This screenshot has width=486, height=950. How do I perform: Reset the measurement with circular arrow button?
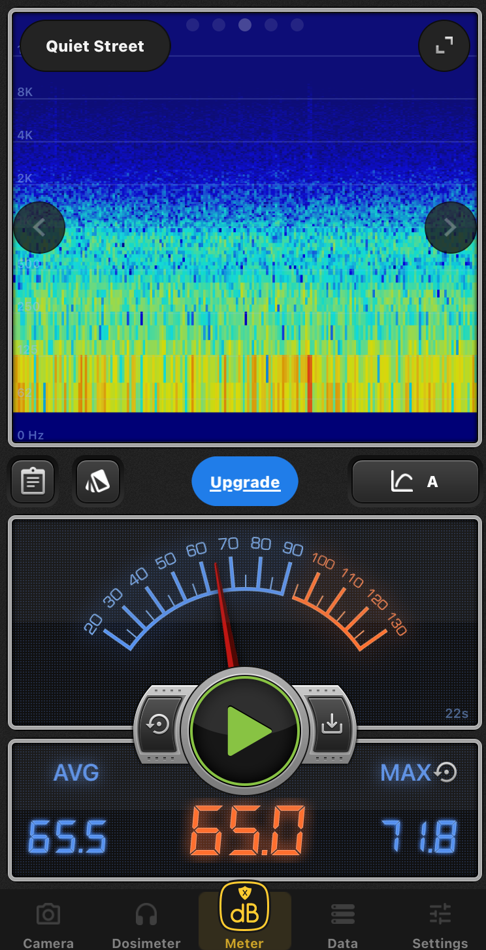point(159,724)
